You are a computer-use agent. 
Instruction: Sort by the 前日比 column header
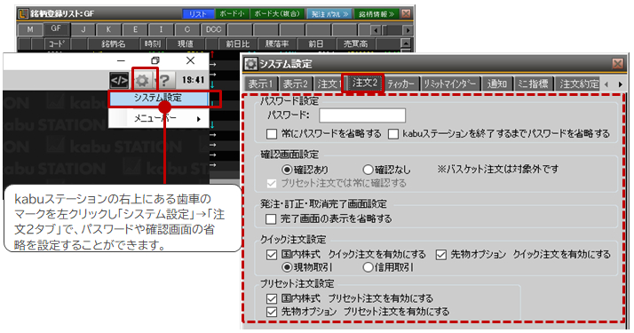pos(237,44)
